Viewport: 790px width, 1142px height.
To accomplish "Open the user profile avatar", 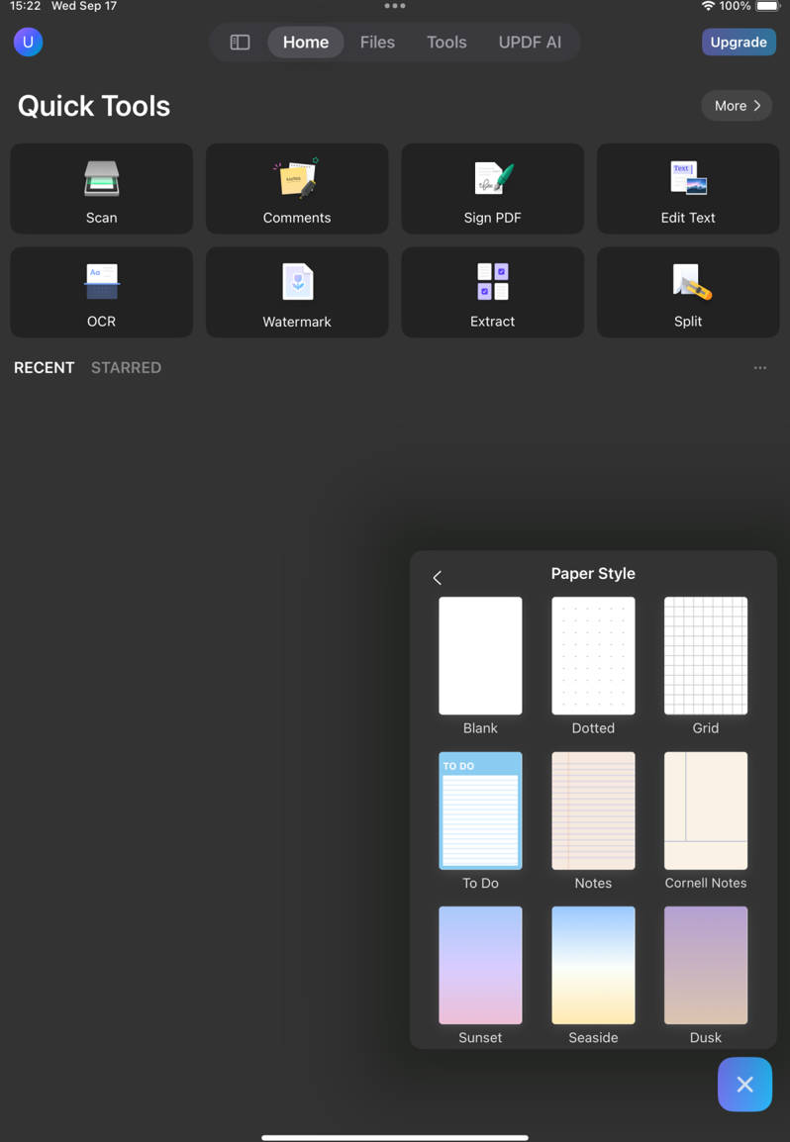I will [x=28, y=43].
